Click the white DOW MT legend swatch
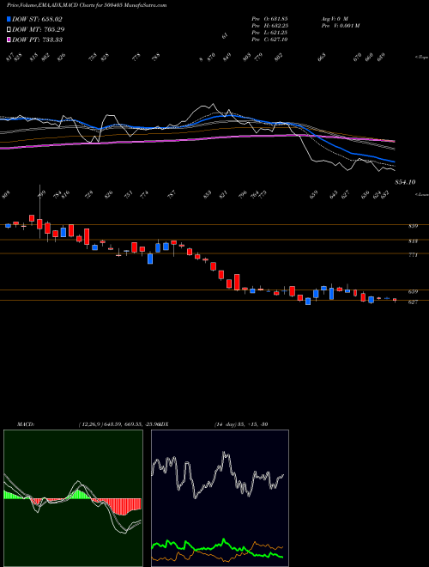The width and height of the screenshot is (429, 567). (x=9, y=29)
